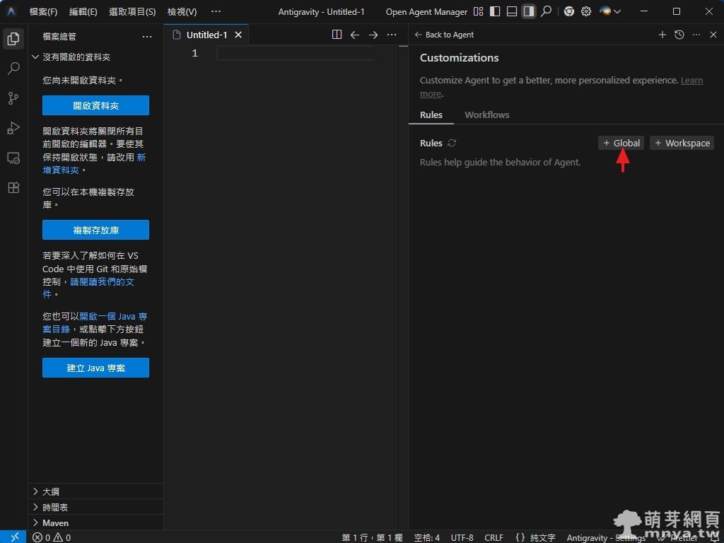Open Run and Debug view icon
The height and width of the screenshot is (543, 724).
tap(13, 128)
